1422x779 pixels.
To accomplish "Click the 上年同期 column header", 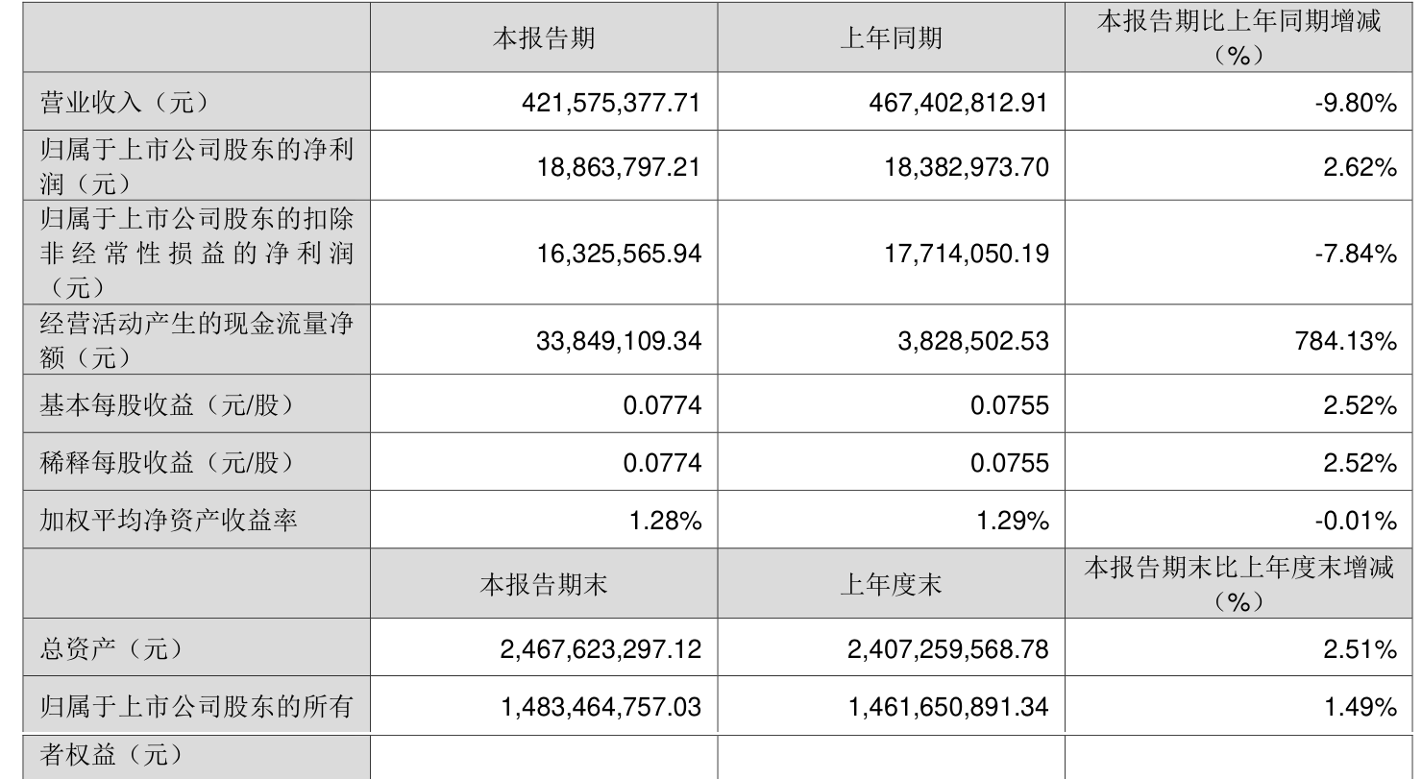I will click(x=891, y=39).
